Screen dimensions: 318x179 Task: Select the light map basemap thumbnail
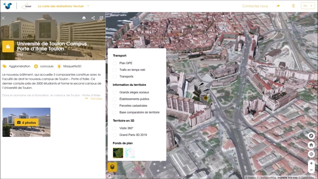tap(130, 153)
